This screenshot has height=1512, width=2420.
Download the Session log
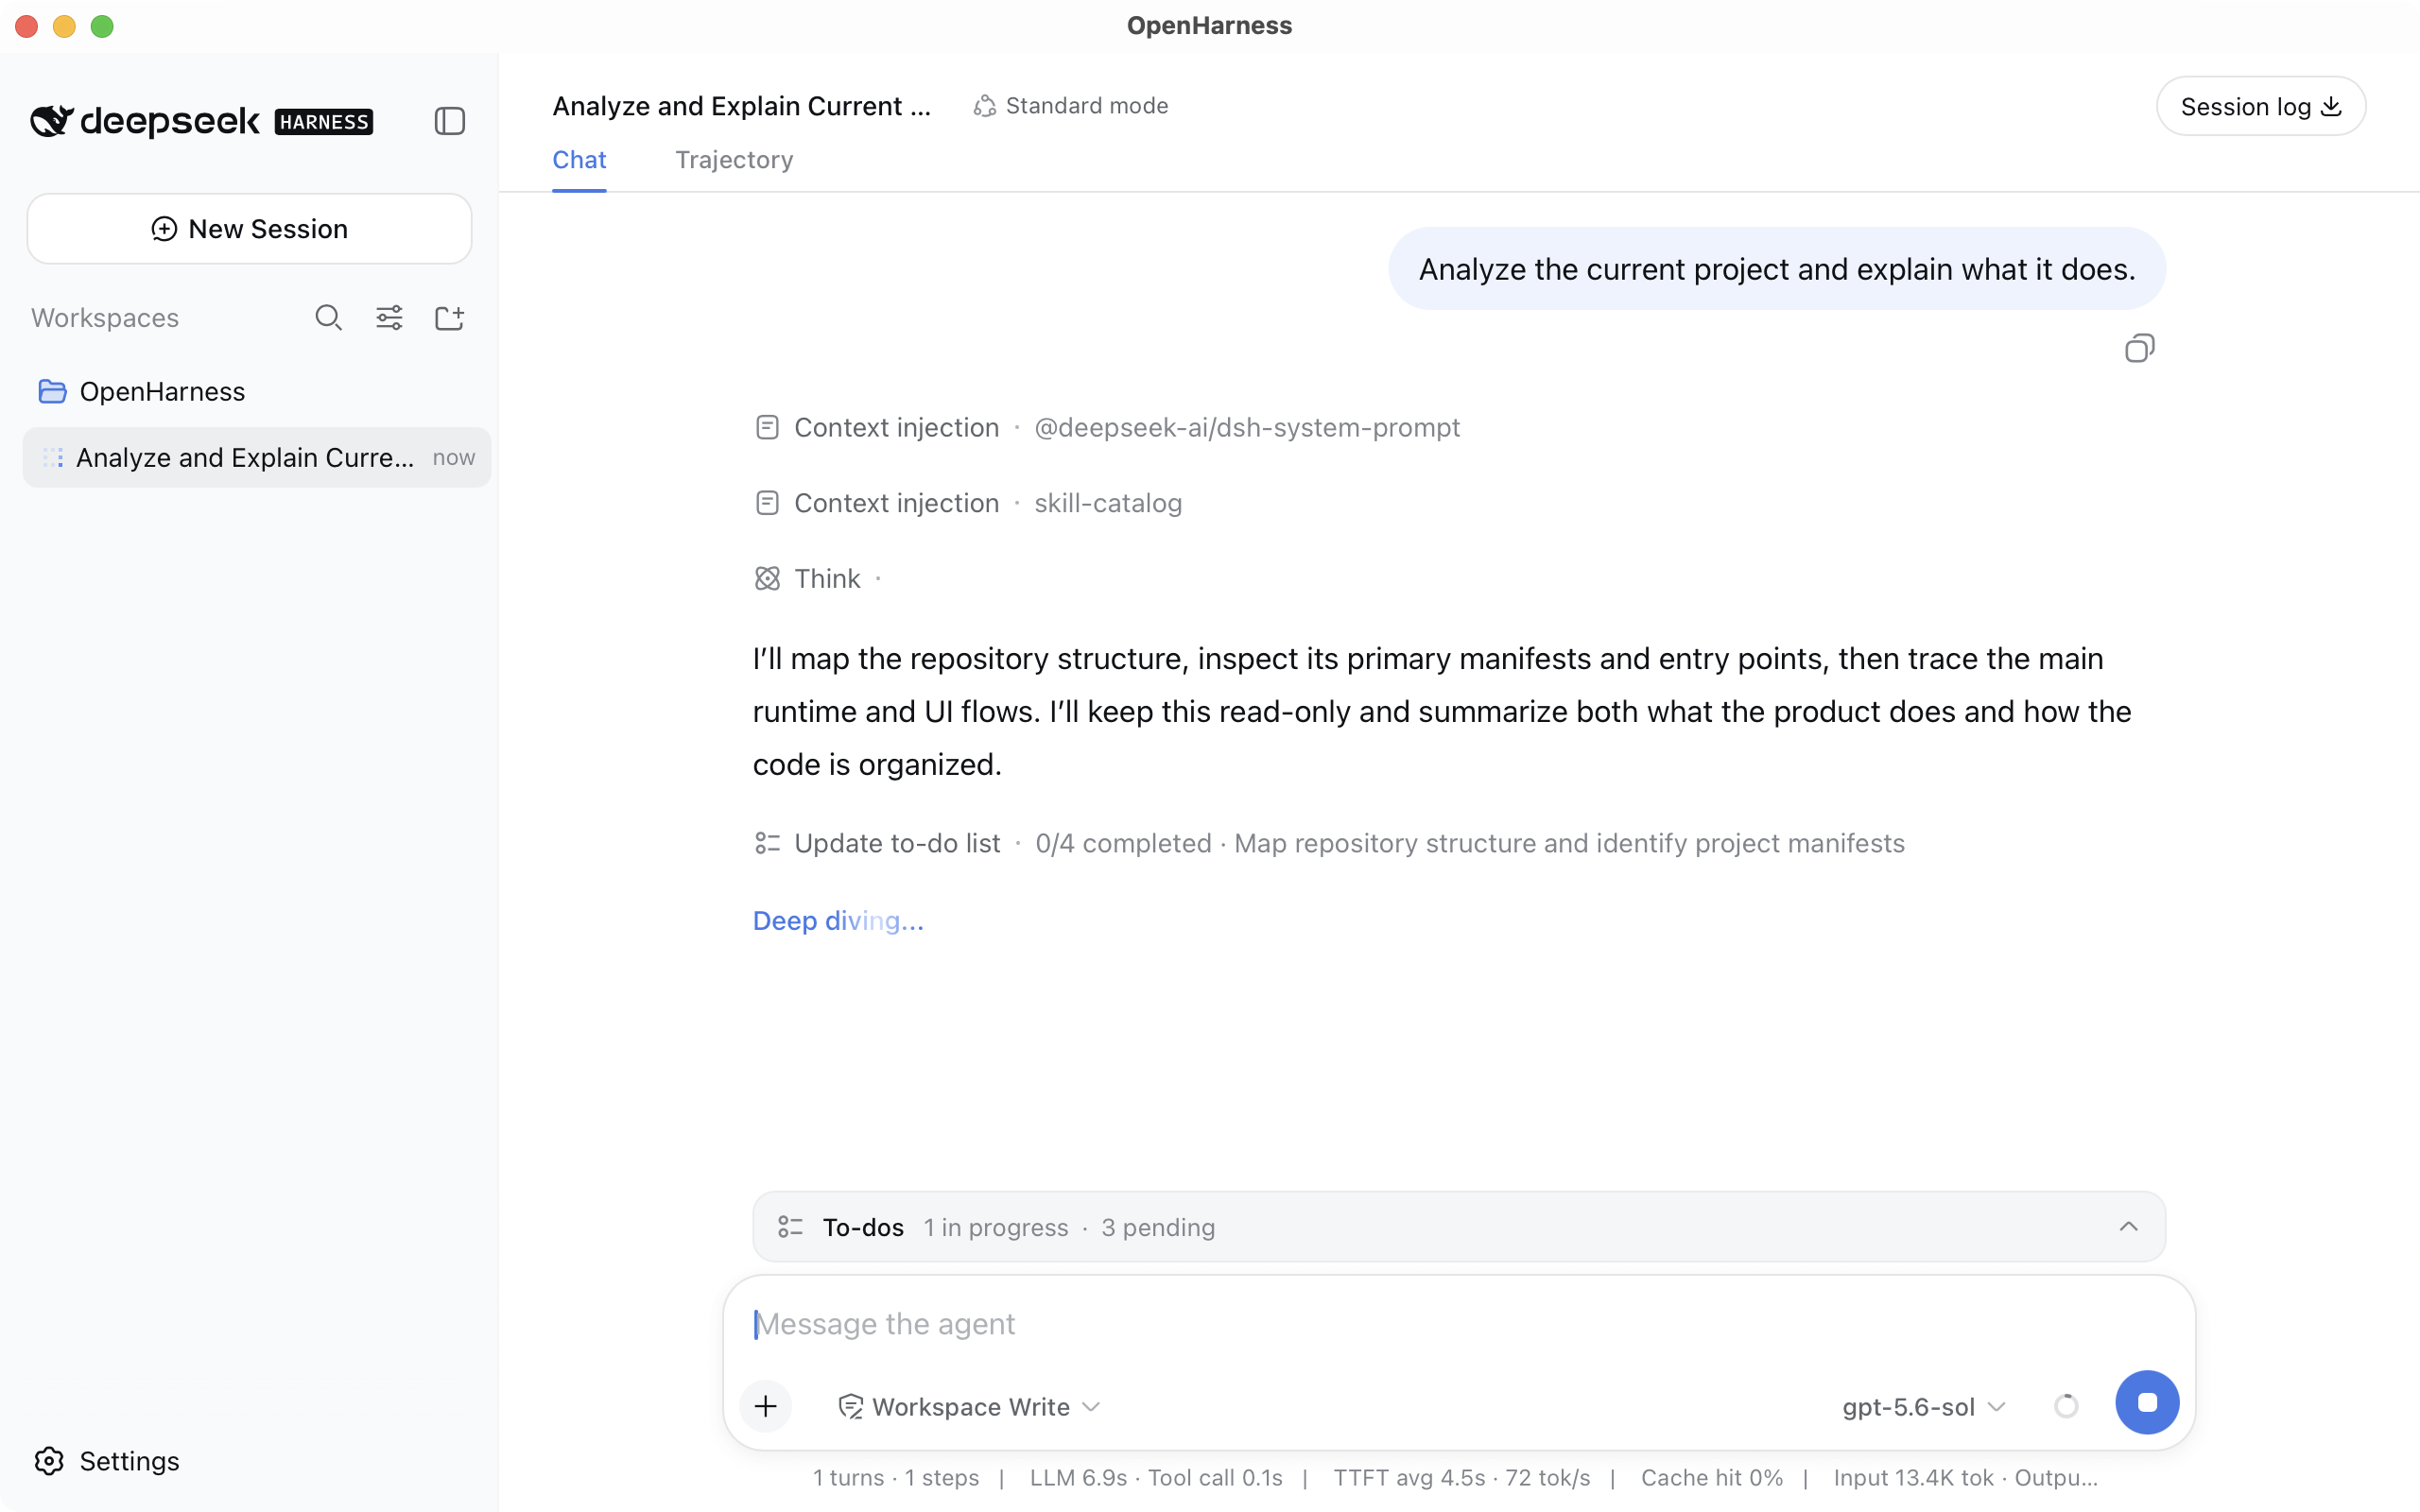tap(2261, 106)
